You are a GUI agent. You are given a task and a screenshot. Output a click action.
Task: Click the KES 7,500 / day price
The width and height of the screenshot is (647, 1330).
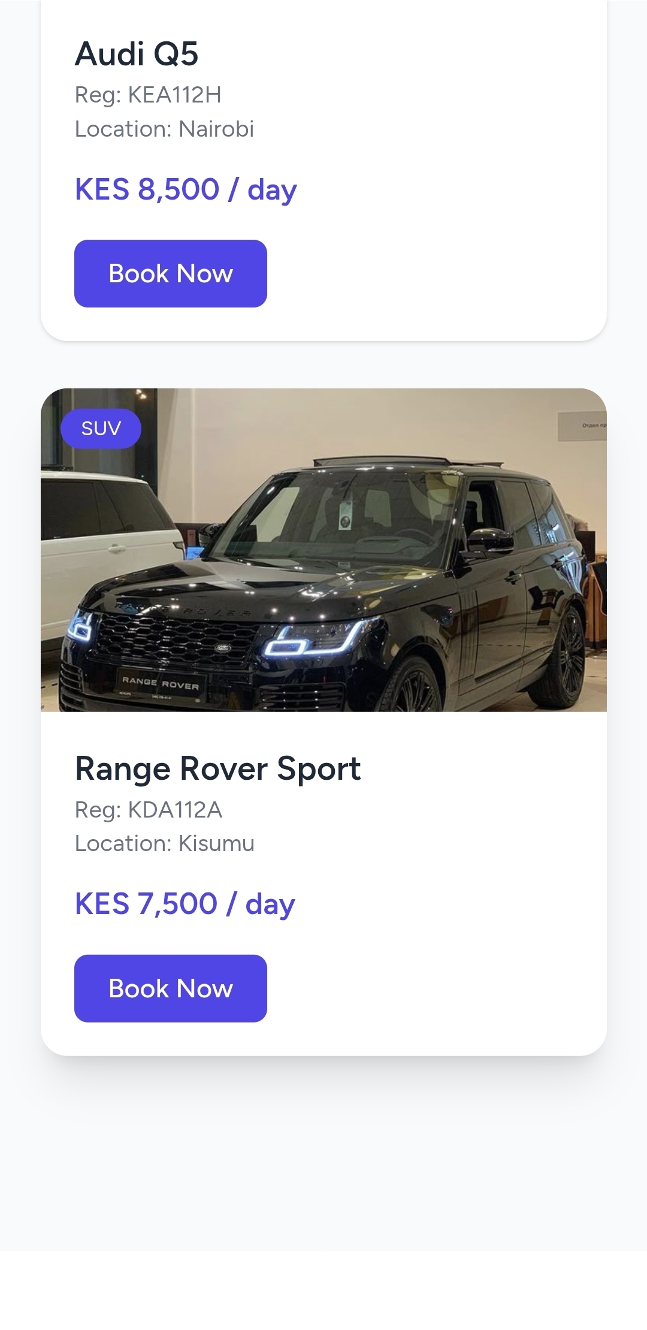tap(185, 904)
